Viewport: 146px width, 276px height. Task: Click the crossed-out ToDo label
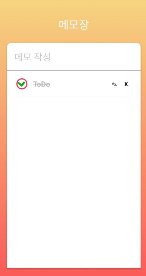click(x=41, y=84)
